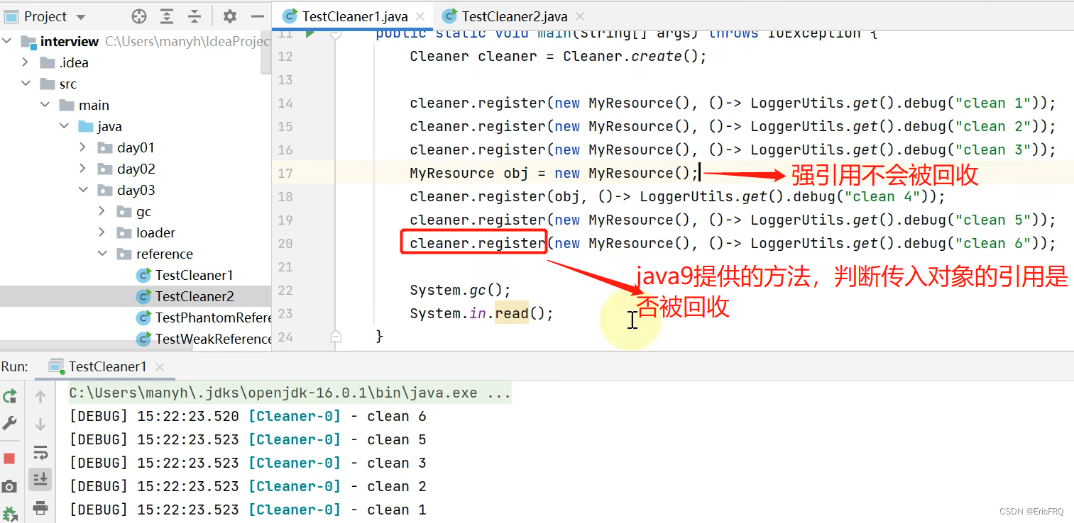This screenshot has width=1074, height=523.
Task: Collapse the src folder
Action: tap(26, 84)
